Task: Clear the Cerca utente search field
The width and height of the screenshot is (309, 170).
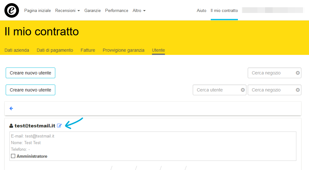Action: tap(243, 90)
